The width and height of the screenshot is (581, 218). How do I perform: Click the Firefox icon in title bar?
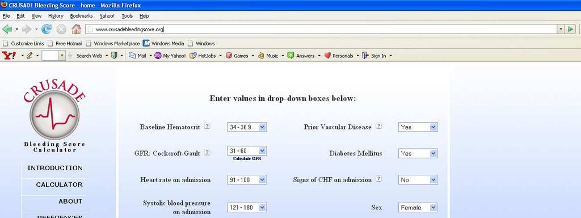pyautogui.click(x=4, y=5)
